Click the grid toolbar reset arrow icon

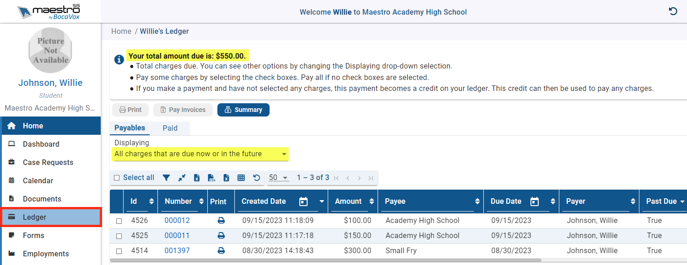pos(256,178)
